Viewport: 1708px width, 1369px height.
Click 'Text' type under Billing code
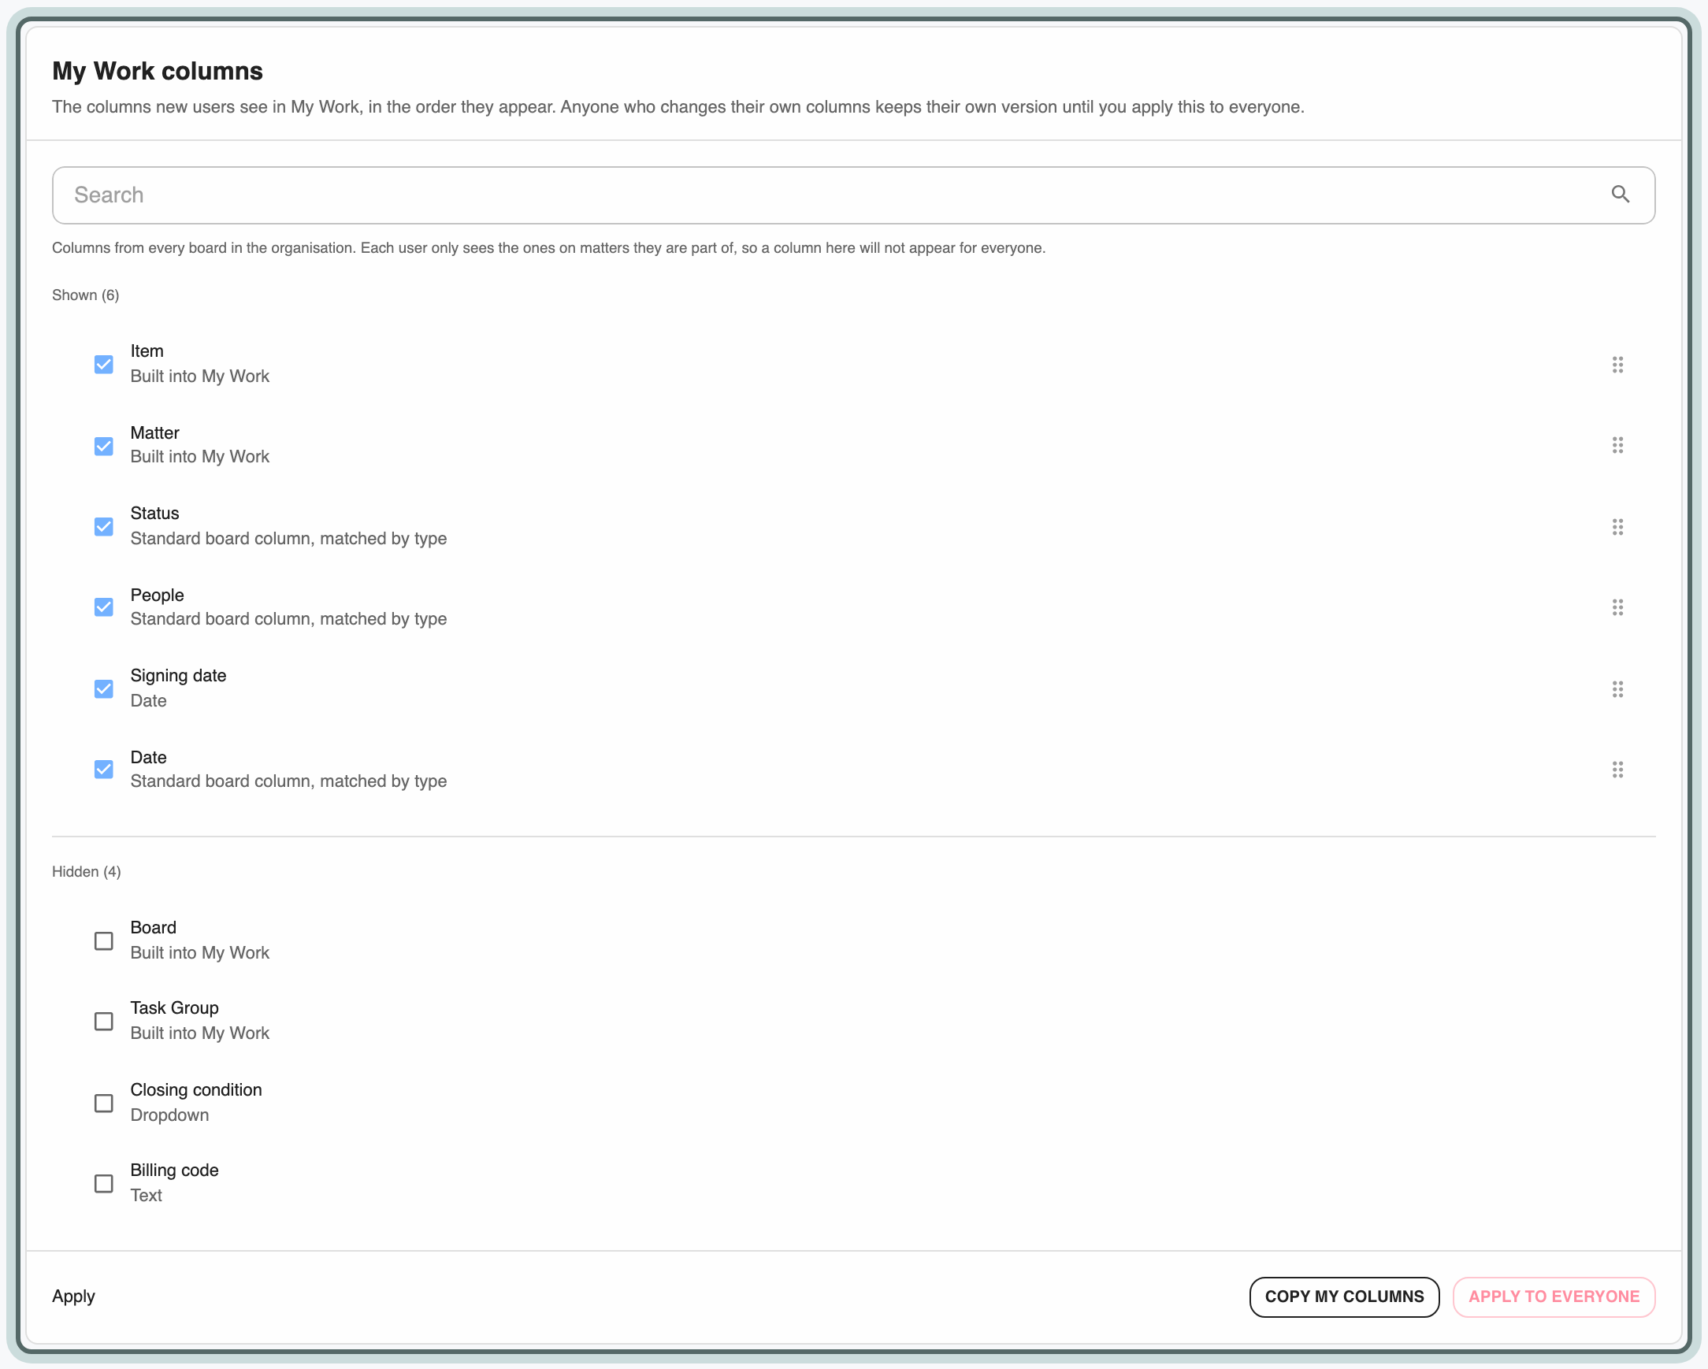coord(146,1196)
